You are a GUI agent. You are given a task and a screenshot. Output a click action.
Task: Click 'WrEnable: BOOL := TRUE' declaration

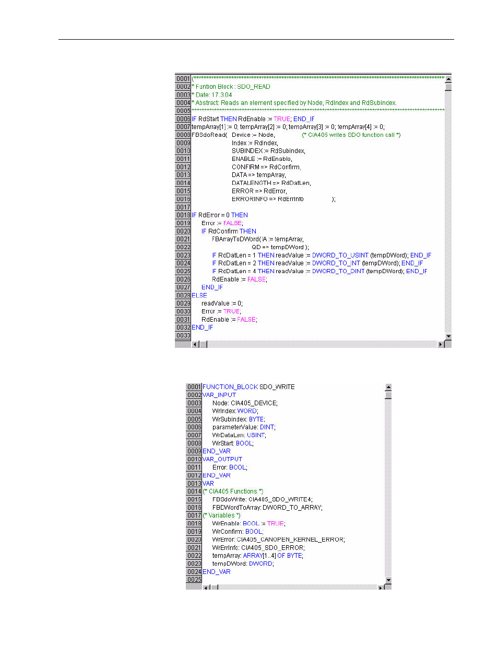[x=249, y=524]
